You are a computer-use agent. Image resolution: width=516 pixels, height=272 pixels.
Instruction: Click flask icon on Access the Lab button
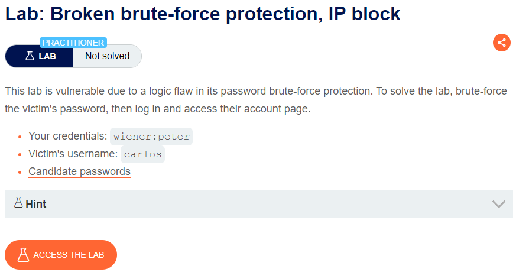[x=23, y=255]
